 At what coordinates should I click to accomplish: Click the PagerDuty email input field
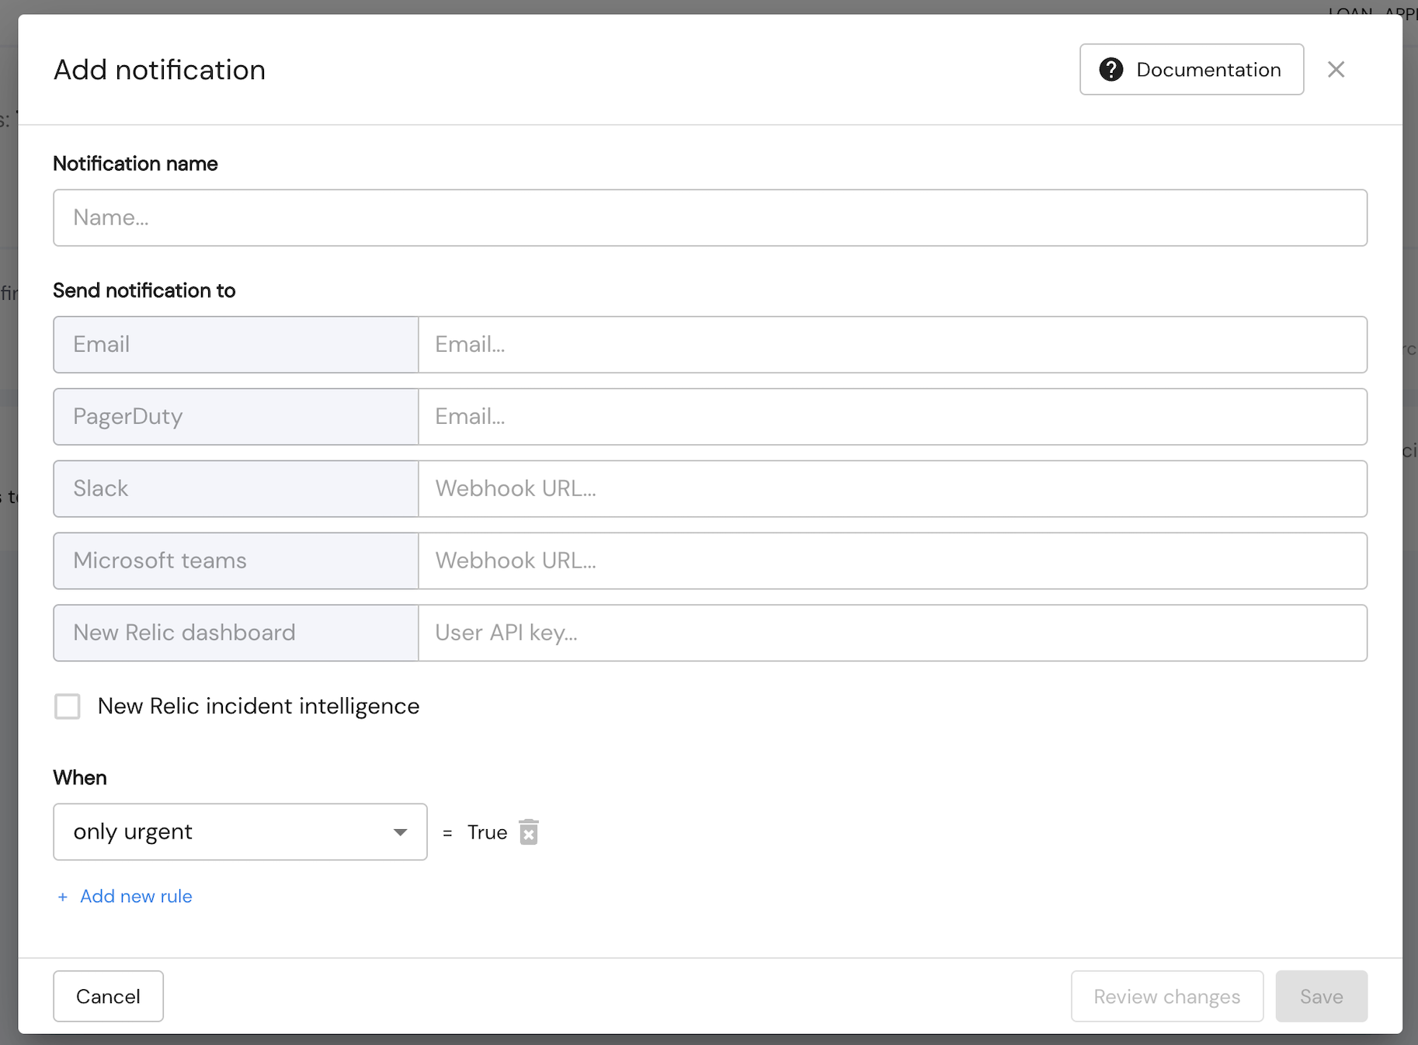[892, 417]
